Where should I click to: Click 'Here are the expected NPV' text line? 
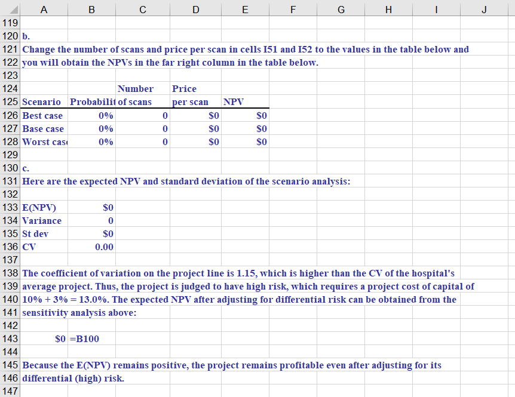(x=186, y=181)
